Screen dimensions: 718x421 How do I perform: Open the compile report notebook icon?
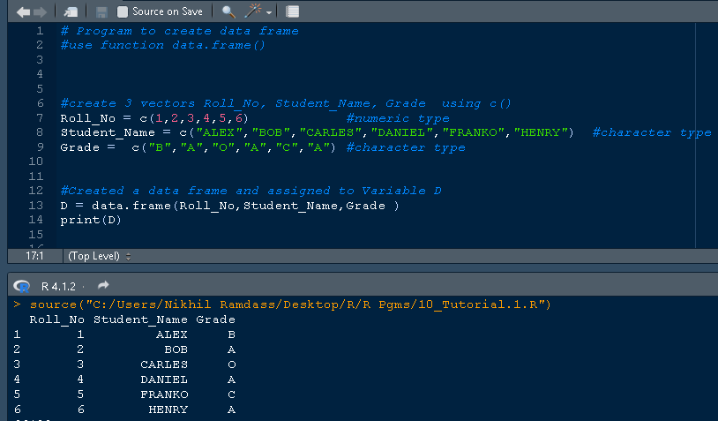pos(293,11)
